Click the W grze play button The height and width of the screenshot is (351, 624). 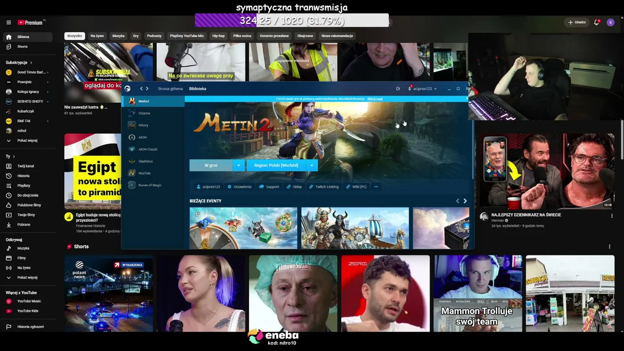tap(211, 165)
